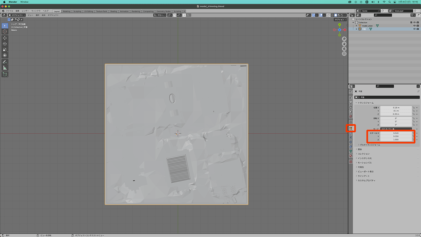The width and height of the screenshot is (421, 237).
Task: Open the object mode オブジェクト dropdown
Action: click(17, 15)
